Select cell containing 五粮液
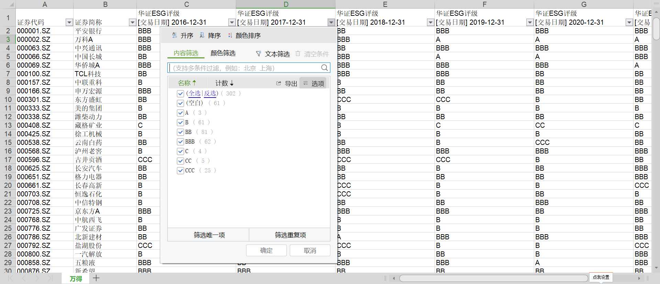Screen dimensions: 660x284 click(x=105, y=263)
